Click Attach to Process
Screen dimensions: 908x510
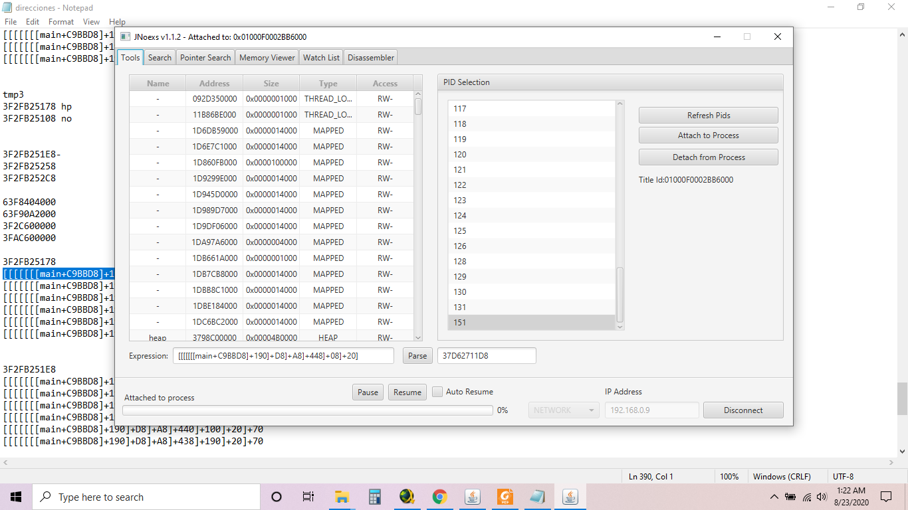709,135
